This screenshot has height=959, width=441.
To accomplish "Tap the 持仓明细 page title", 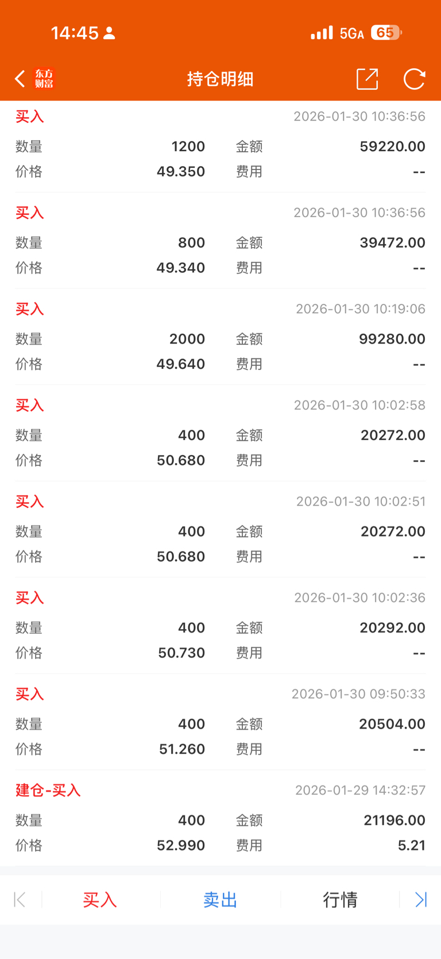I will pos(220,79).
